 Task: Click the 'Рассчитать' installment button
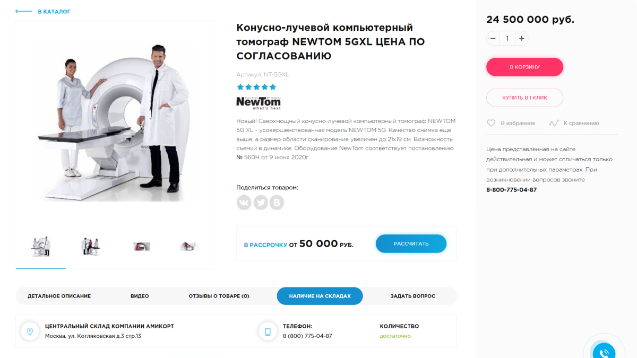coord(411,243)
